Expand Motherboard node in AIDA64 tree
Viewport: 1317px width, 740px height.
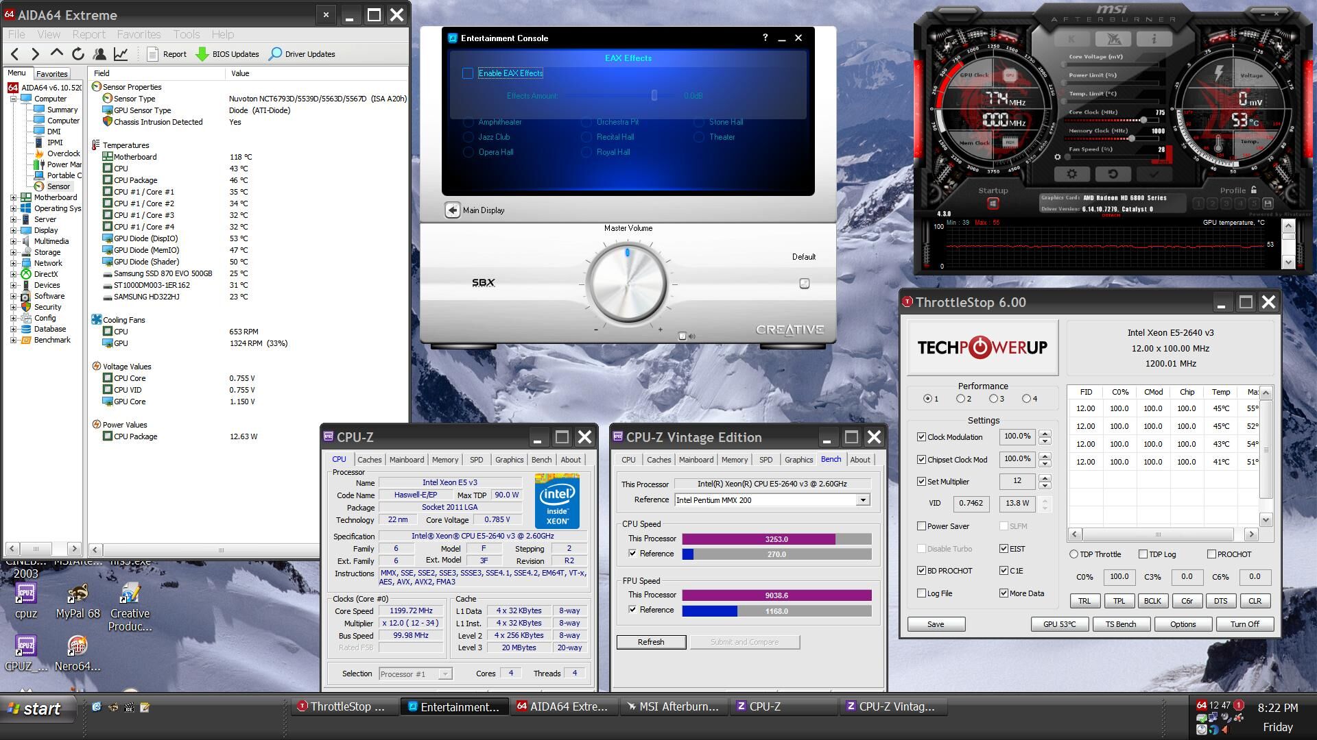tap(13, 197)
